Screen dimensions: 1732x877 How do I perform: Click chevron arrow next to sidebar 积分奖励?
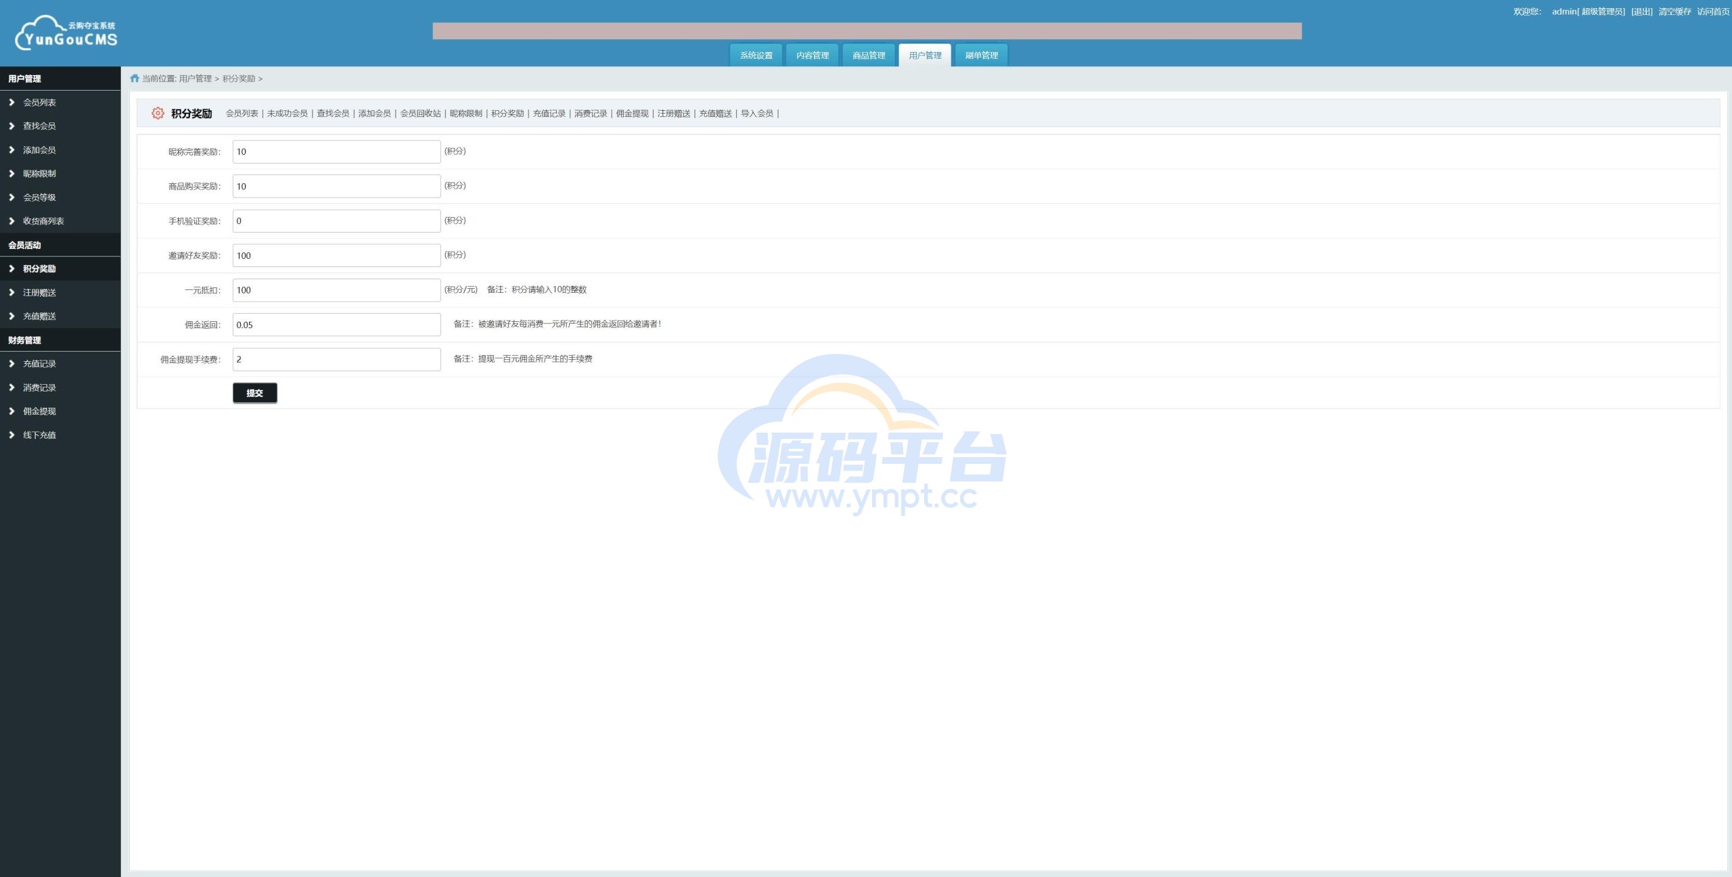[x=12, y=268]
